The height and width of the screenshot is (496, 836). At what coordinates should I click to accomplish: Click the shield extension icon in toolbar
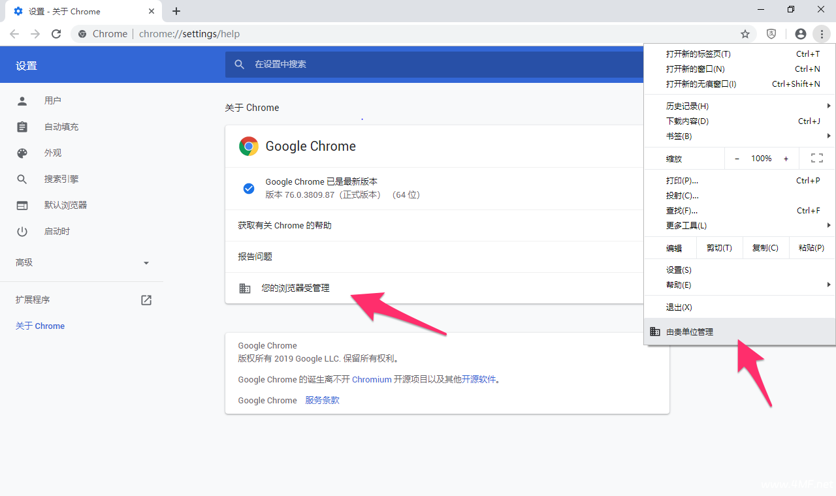coord(771,34)
